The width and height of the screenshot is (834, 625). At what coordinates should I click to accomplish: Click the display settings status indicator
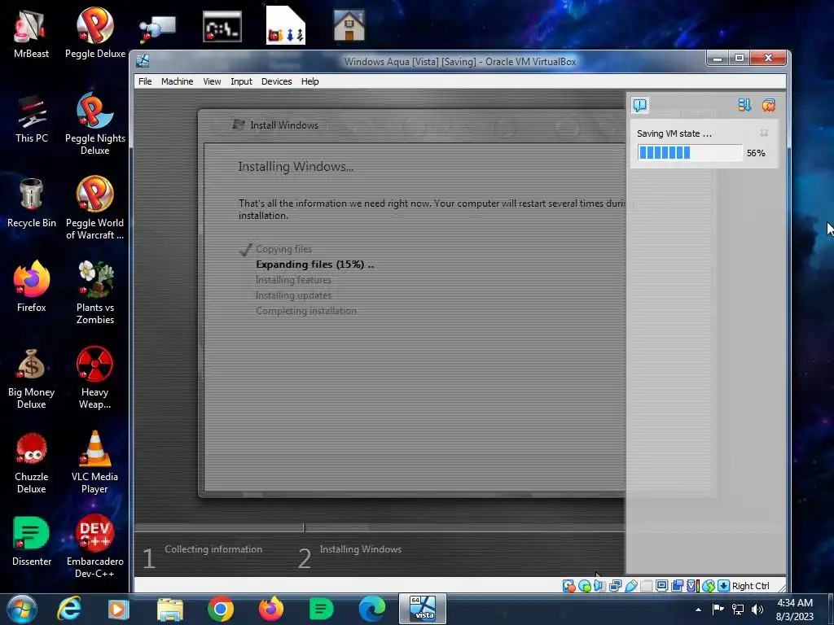pyautogui.click(x=661, y=586)
